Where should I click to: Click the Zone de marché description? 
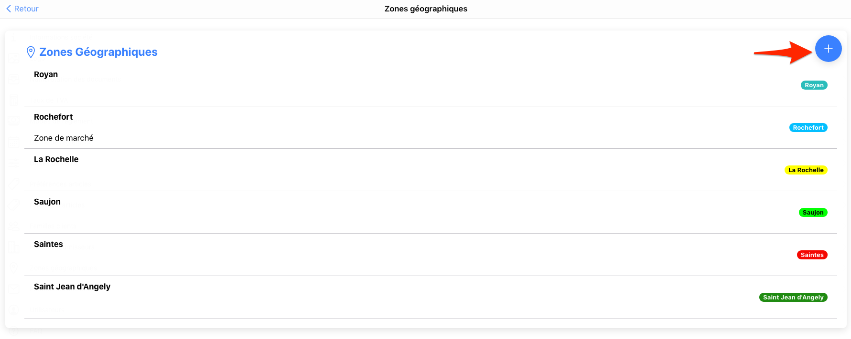[x=64, y=138]
